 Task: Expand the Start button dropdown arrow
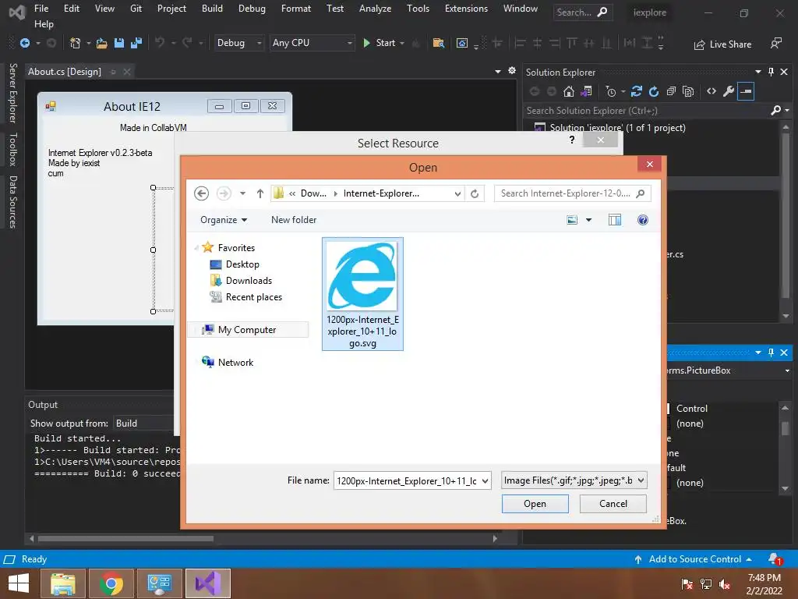pyautogui.click(x=402, y=44)
